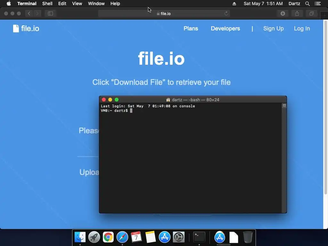Click Safari back navigation arrow

[x=29, y=13]
